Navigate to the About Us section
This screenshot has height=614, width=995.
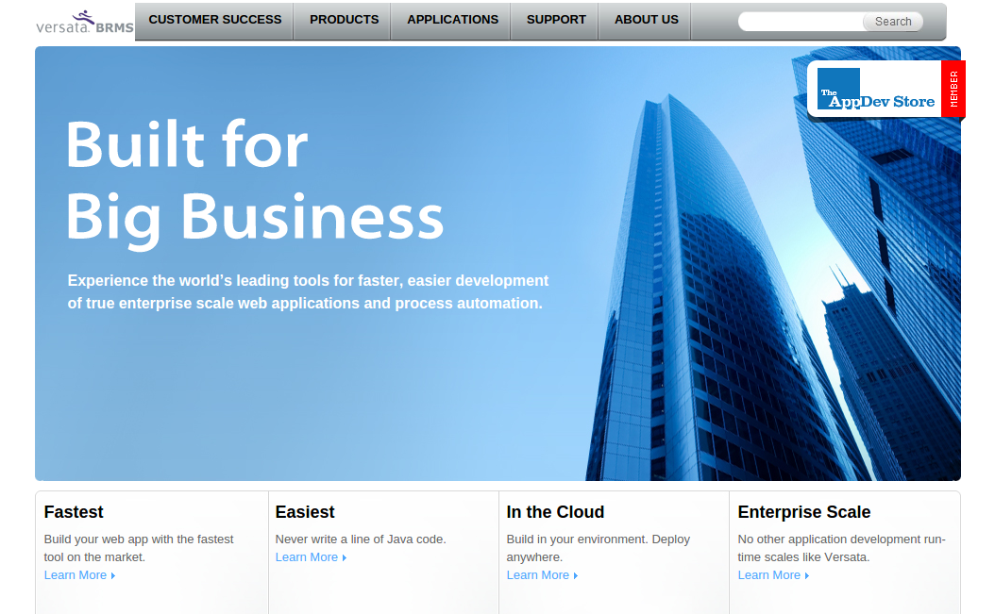click(646, 20)
